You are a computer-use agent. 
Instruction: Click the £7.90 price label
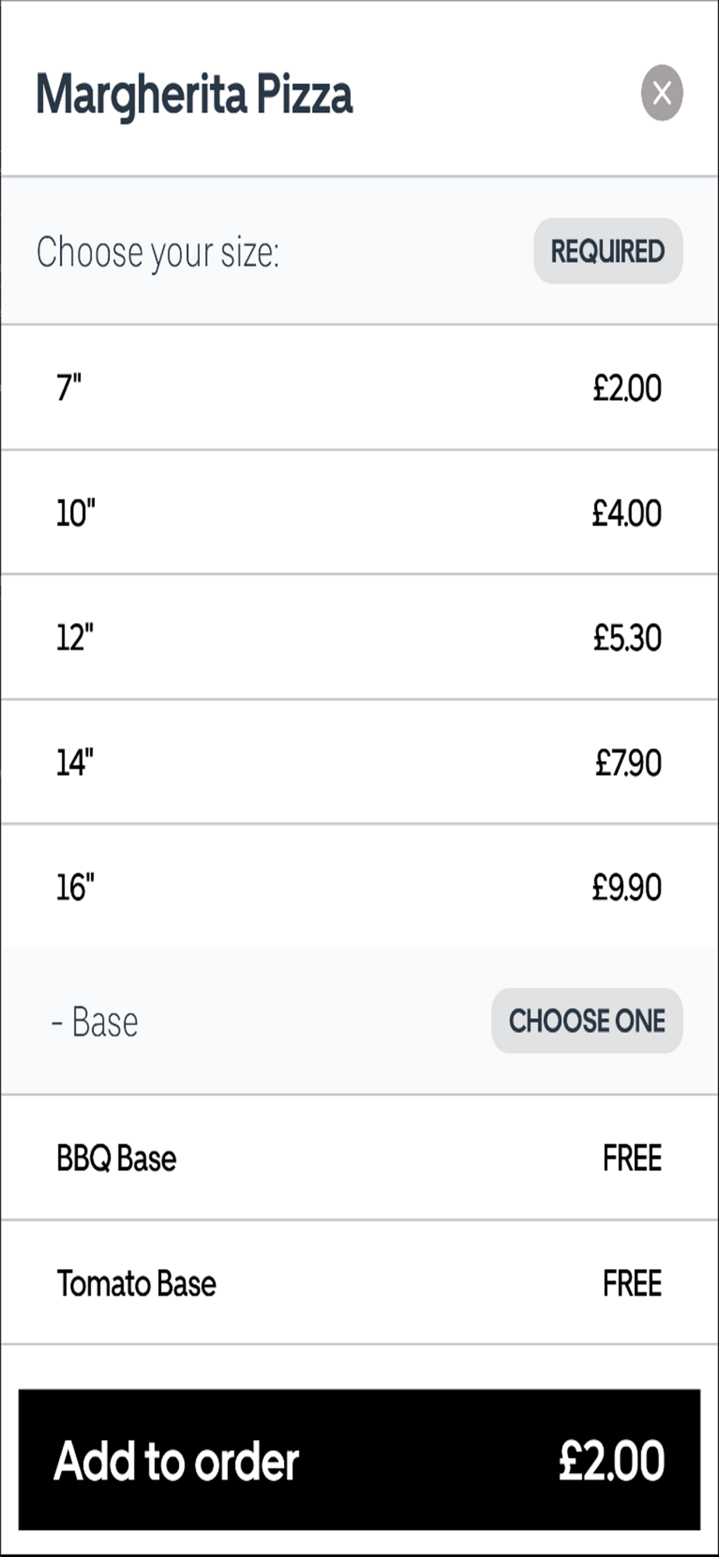pos(627,762)
